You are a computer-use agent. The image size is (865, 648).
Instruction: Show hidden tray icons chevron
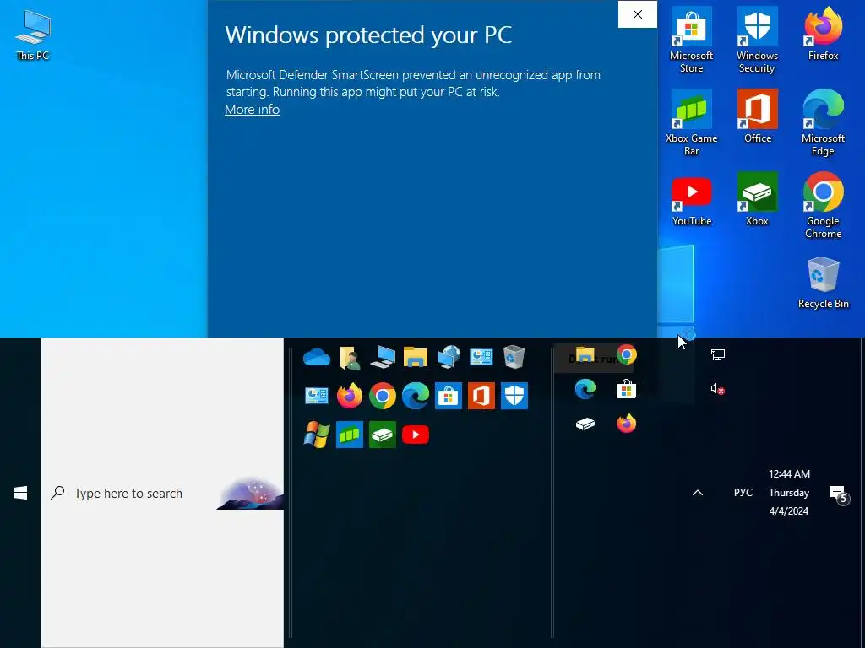[698, 493]
